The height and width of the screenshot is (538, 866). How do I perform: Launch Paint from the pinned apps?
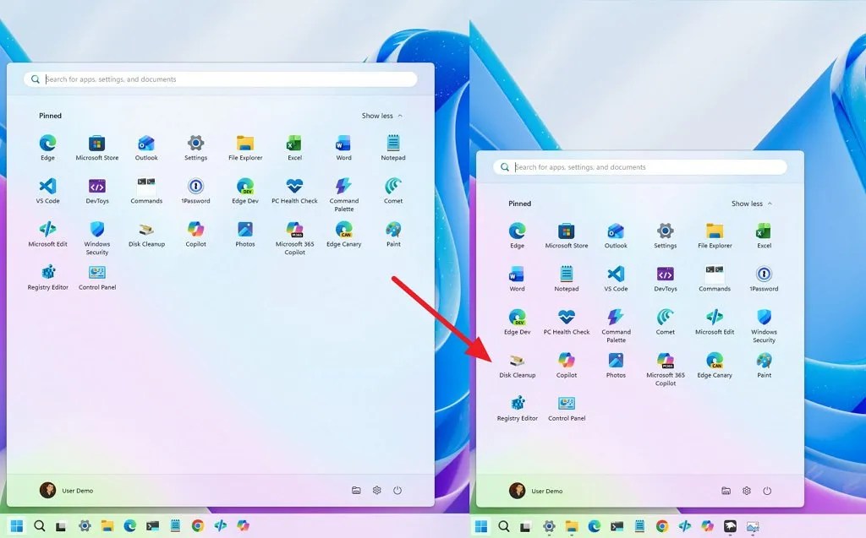392,231
